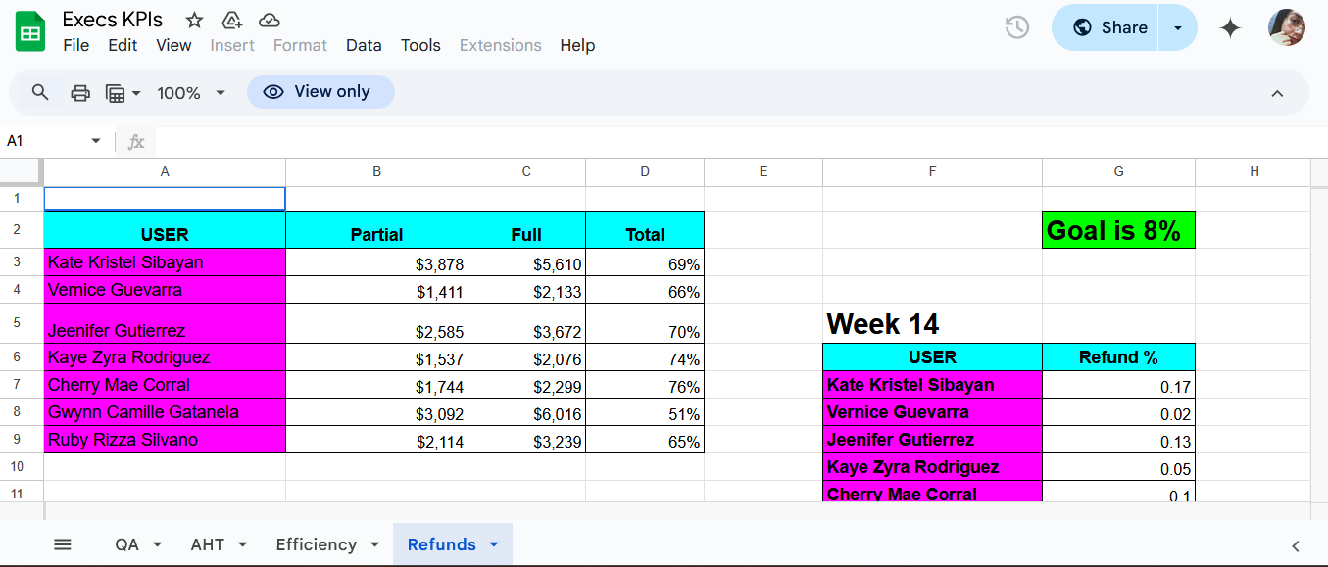The width and height of the screenshot is (1328, 567).
Task: Open the Refunds tab dropdown arrow
Action: (493, 544)
